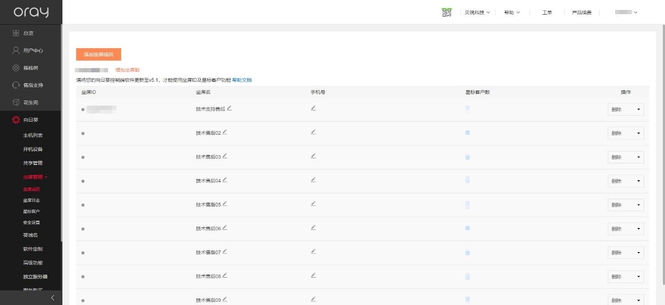This screenshot has height=305, width=665.
Task: Open action dropdown arrow for 技术售后04
Action: (x=638, y=181)
